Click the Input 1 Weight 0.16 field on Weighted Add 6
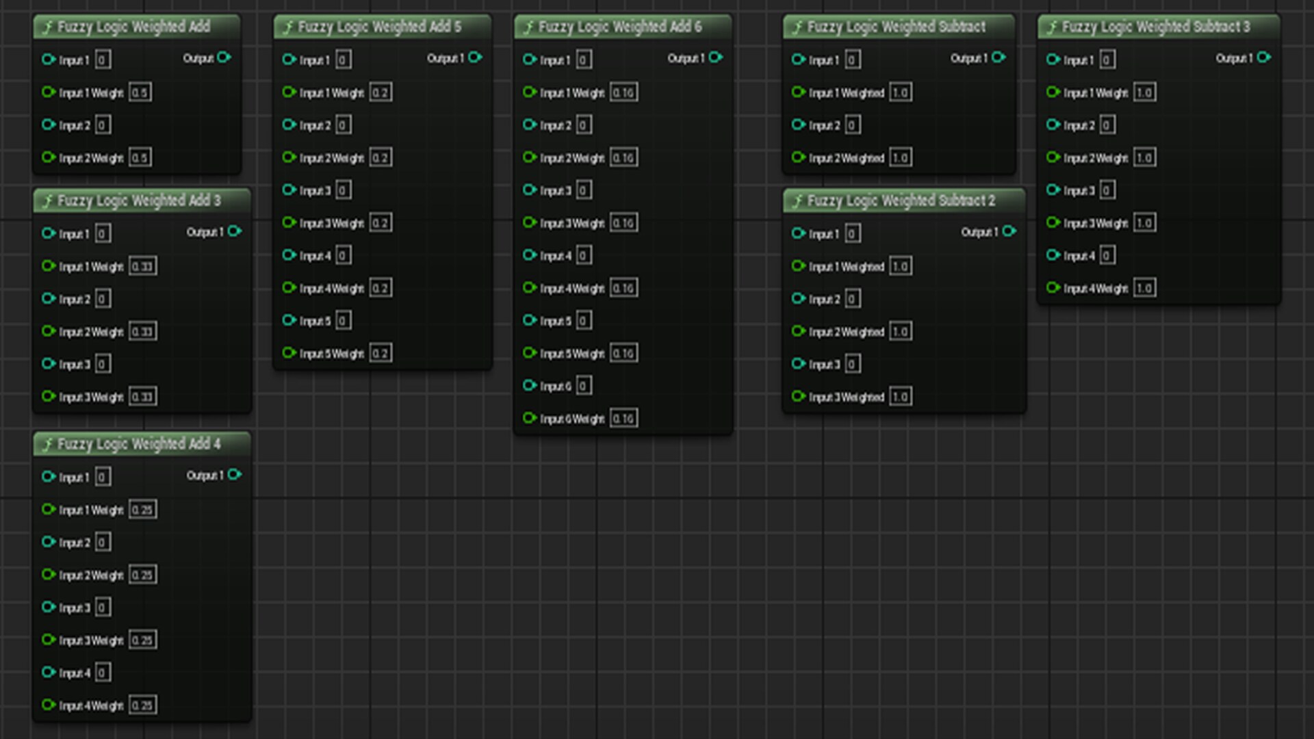 click(623, 91)
